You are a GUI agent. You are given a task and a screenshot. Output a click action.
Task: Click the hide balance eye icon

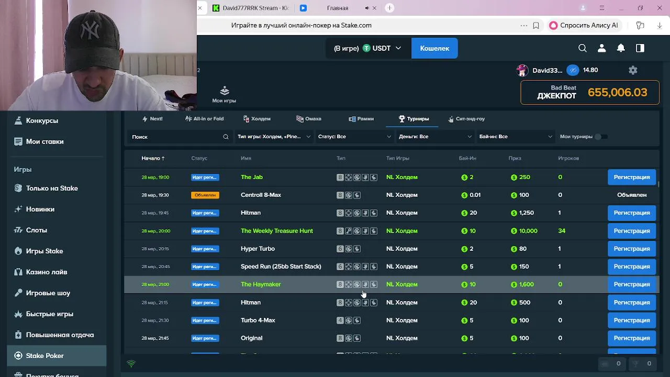(573, 70)
